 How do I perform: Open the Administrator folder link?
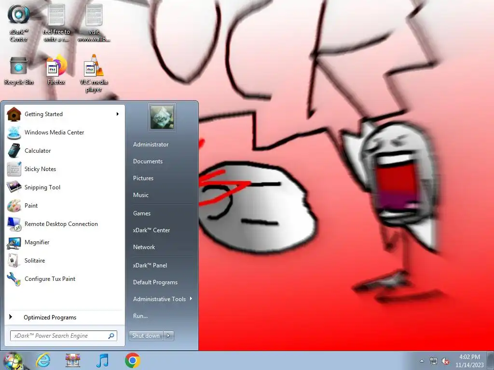pos(151,145)
